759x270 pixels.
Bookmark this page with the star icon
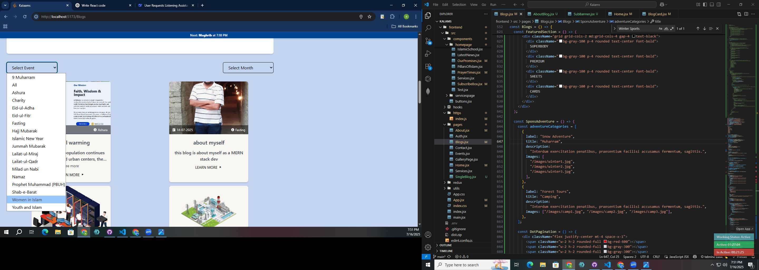coord(369,17)
